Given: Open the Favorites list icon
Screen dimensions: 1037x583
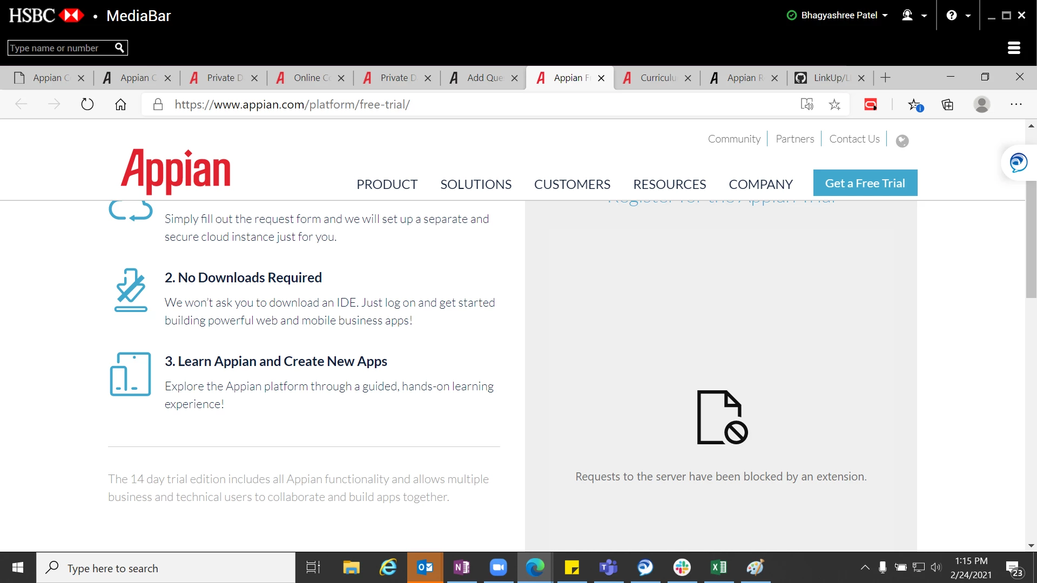Looking at the screenshot, I should point(915,104).
